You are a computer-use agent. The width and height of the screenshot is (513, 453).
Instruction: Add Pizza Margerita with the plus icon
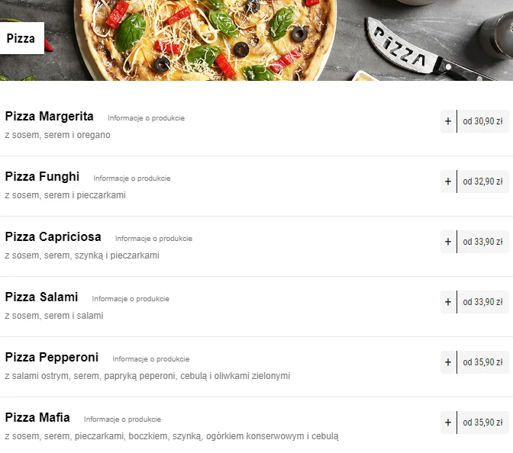(448, 121)
